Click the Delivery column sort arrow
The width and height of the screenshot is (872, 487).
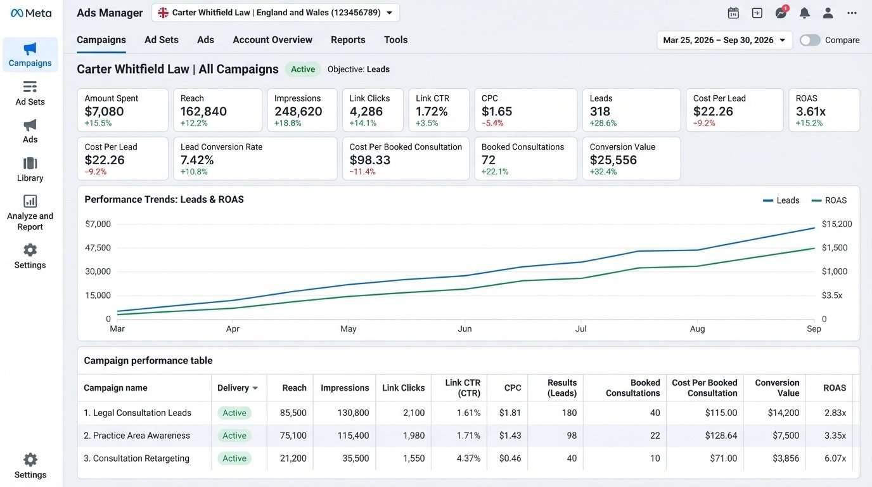click(255, 388)
